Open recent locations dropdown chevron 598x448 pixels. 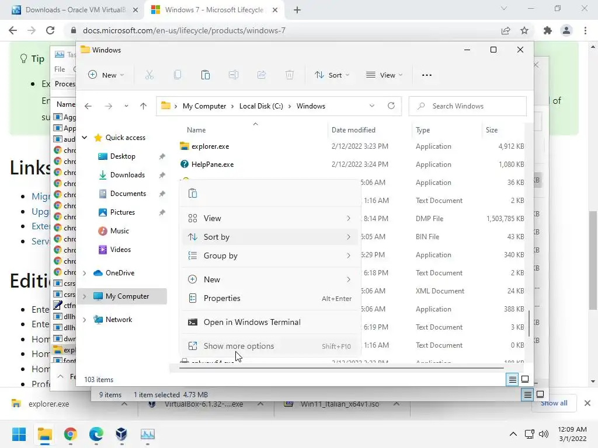click(126, 106)
